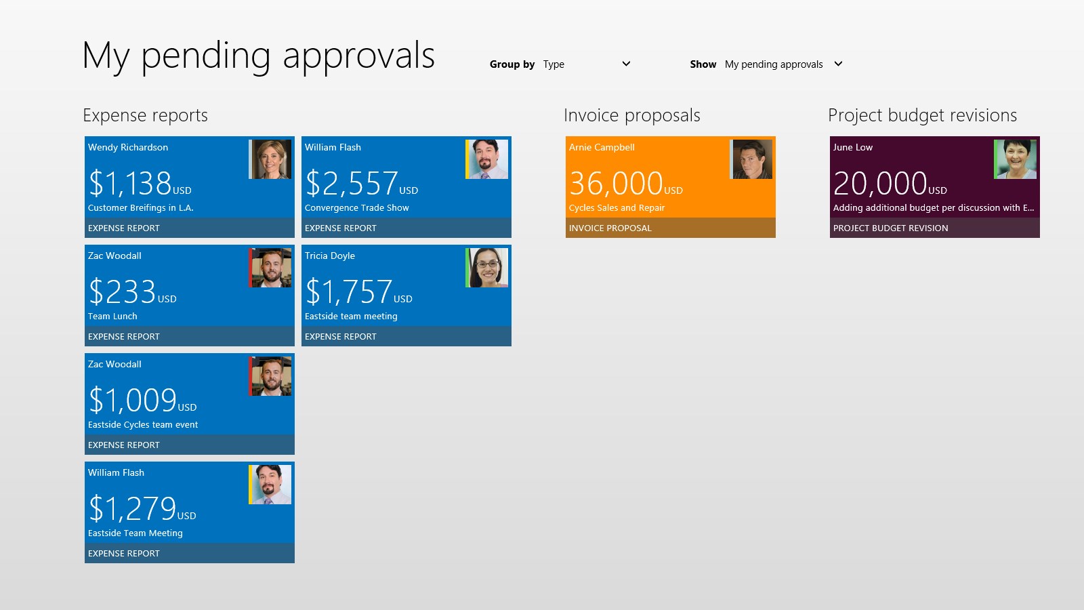Click the chevron of the Group by dropdown
This screenshot has width=1084, height=610.
coord(626,64)
